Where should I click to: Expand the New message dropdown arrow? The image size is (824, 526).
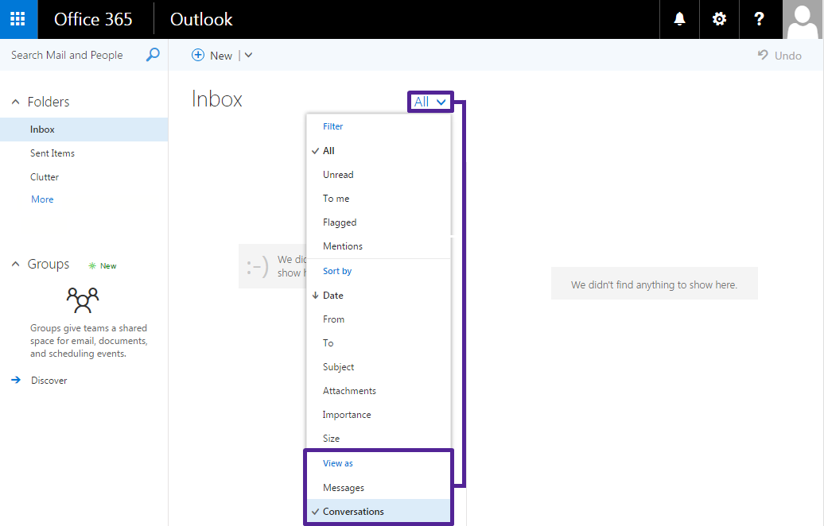click(249, 55)
